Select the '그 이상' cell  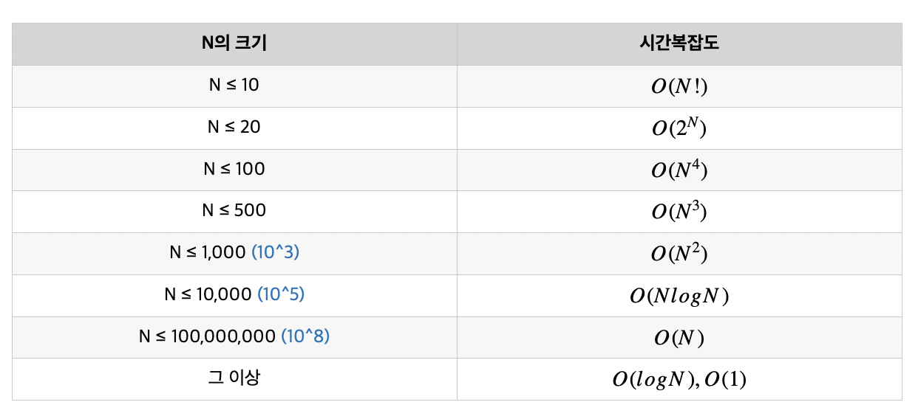click(x=234, y=379)
